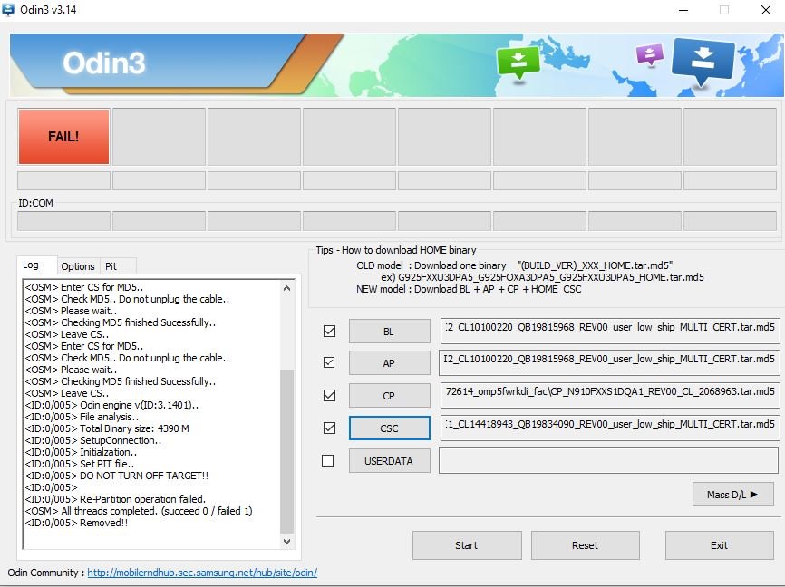Click the red FAIL! status box

(x=63, y=137)
